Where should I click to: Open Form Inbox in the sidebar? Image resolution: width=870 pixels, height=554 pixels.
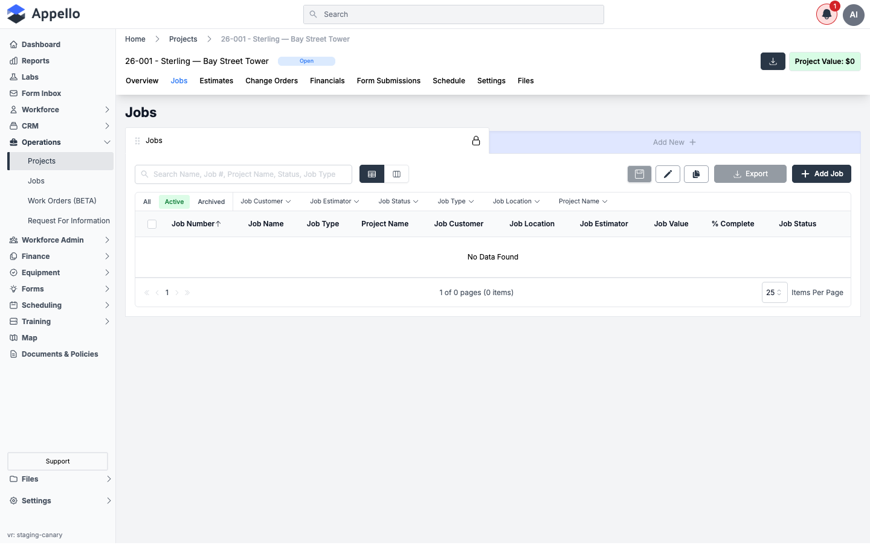[x=41, y=94]
